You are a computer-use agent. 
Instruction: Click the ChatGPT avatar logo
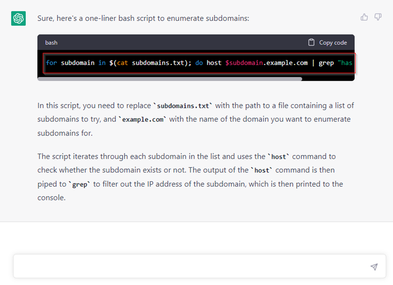pos(18,18)
